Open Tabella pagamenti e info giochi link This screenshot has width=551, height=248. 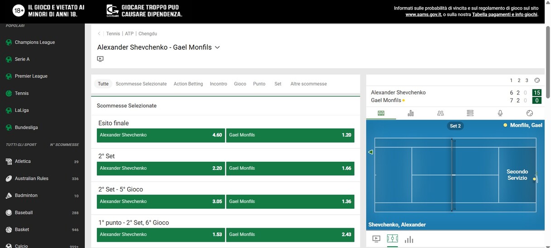[x=504, y=14]
